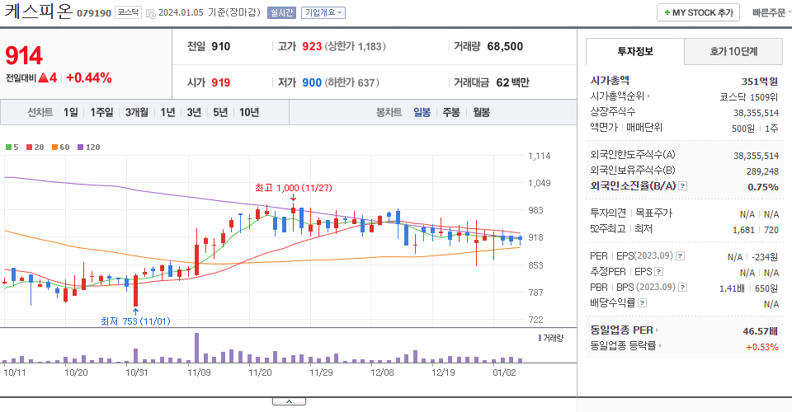Click the 코스닥 market badge

129,12
